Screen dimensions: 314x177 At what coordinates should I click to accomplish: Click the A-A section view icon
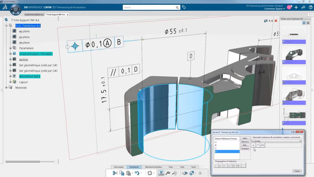point(266,21)
